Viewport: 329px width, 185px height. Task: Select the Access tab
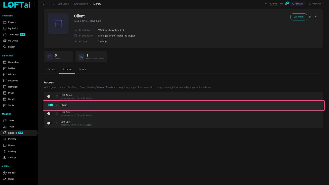point(67,69)
